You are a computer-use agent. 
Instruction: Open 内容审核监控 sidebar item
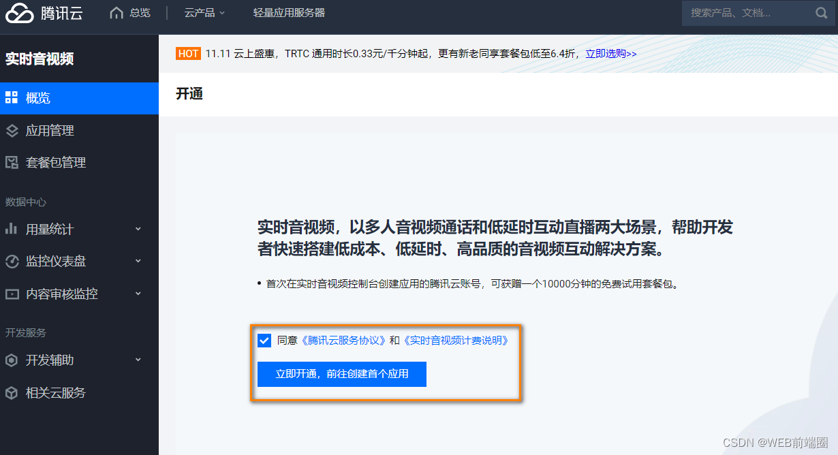point(79,294)
